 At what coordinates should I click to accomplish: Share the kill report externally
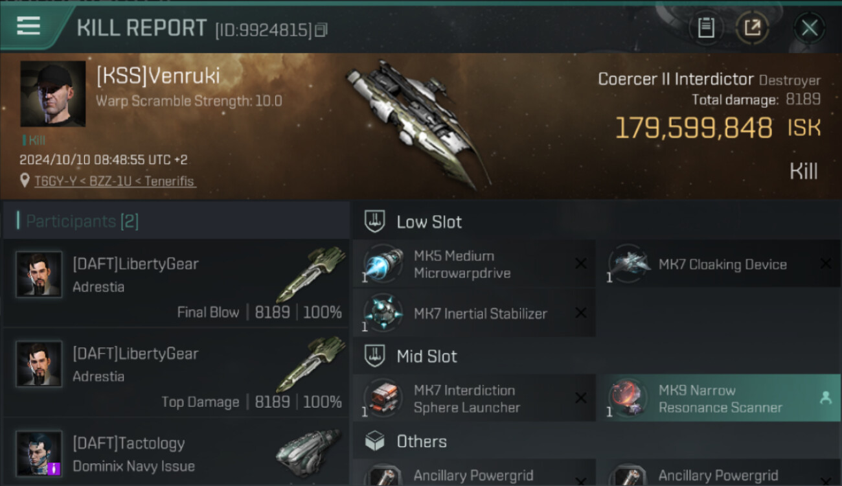click(x=752, y=28)
